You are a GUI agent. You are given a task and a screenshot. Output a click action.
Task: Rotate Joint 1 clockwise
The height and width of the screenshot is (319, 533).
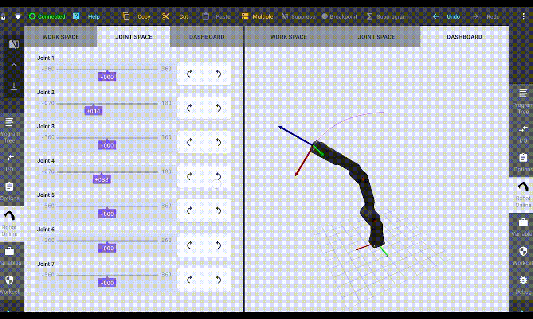click(190, 74)
